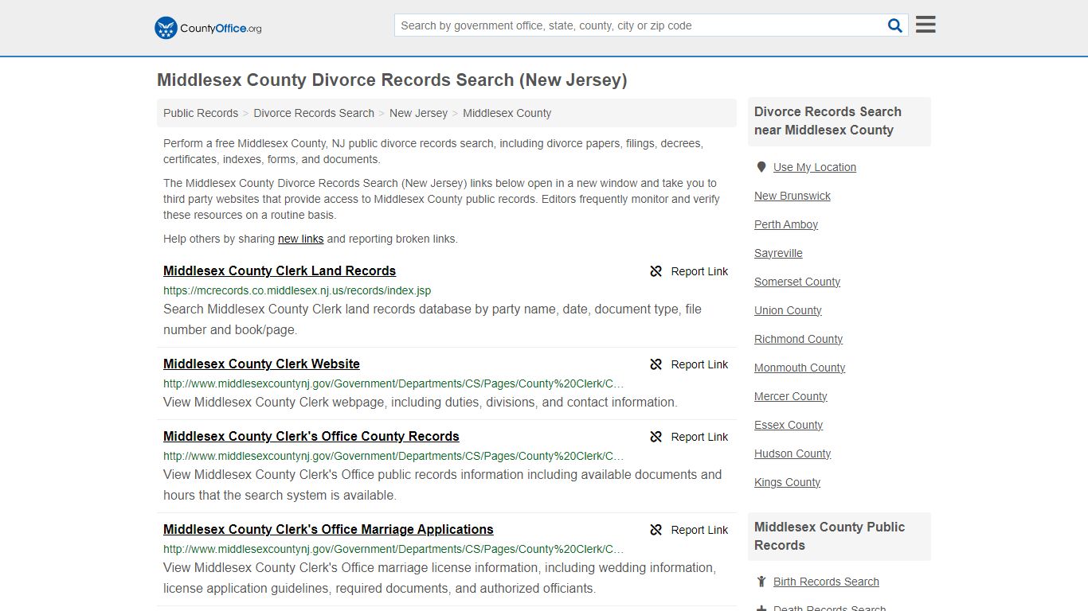Open Clerk's Office Marriage Applications link
The height and width of the screenshot is (611, 1088).
[328, 529]
